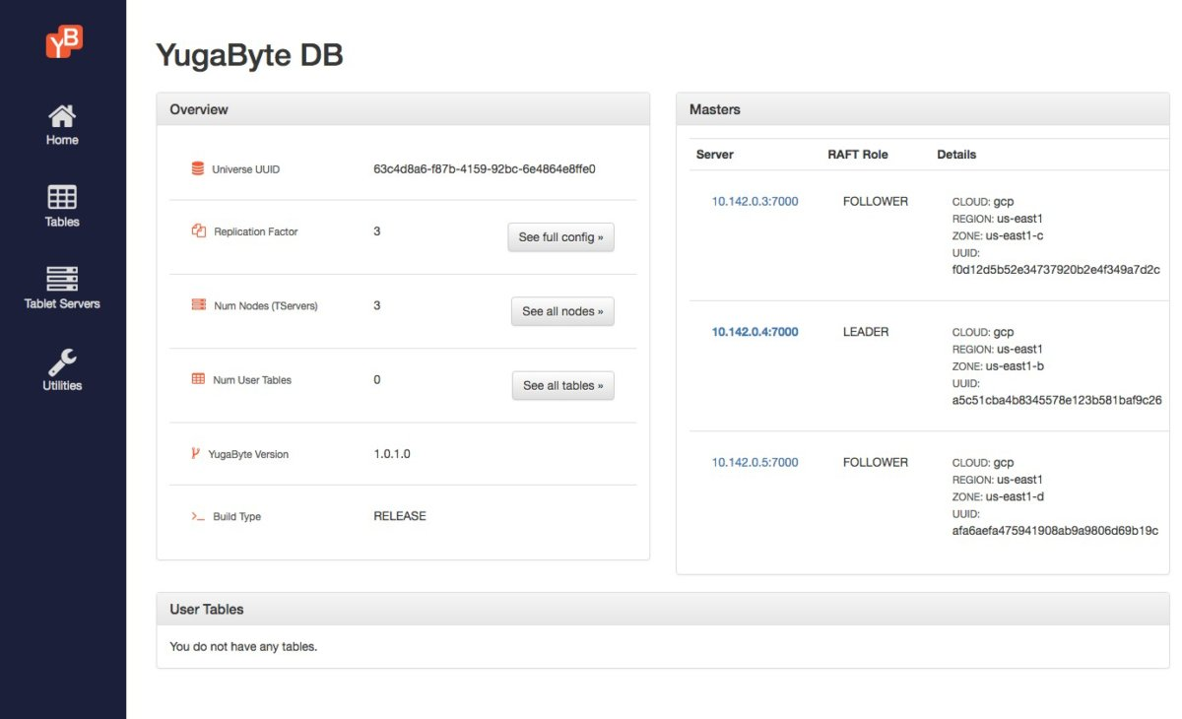Screen dimensions: 1182x719
Task: Click the Replication Factor label
Action: click(x=256, y=231)
